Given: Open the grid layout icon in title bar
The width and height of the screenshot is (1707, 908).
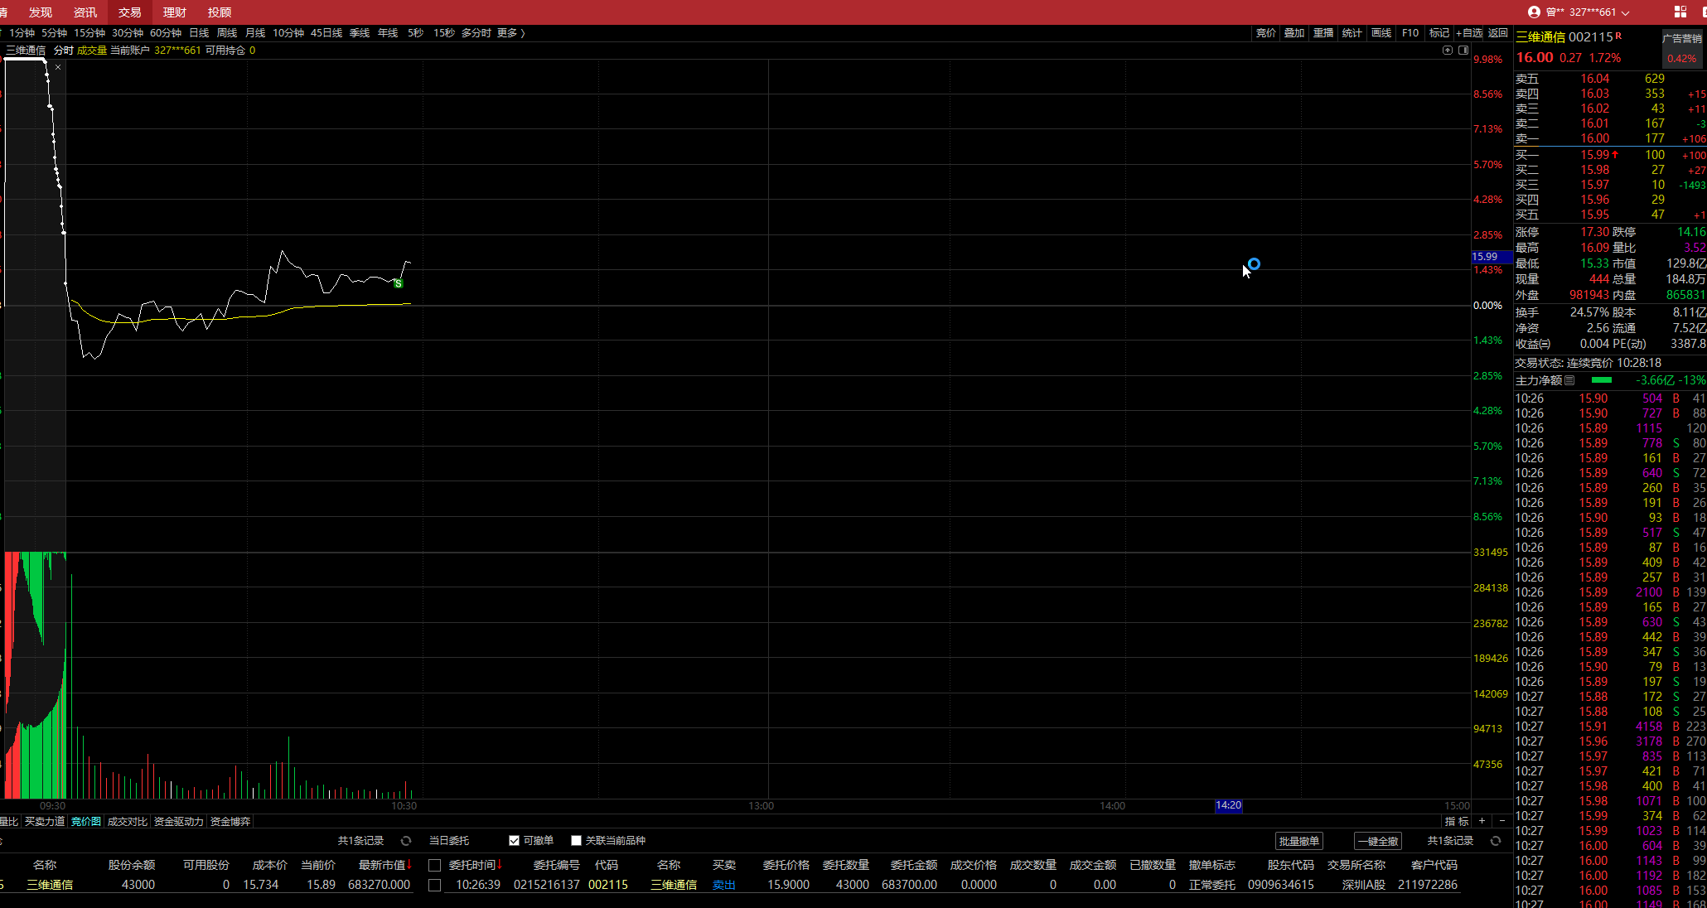Looking at the screenshot, I should (x=1680, y=12).
